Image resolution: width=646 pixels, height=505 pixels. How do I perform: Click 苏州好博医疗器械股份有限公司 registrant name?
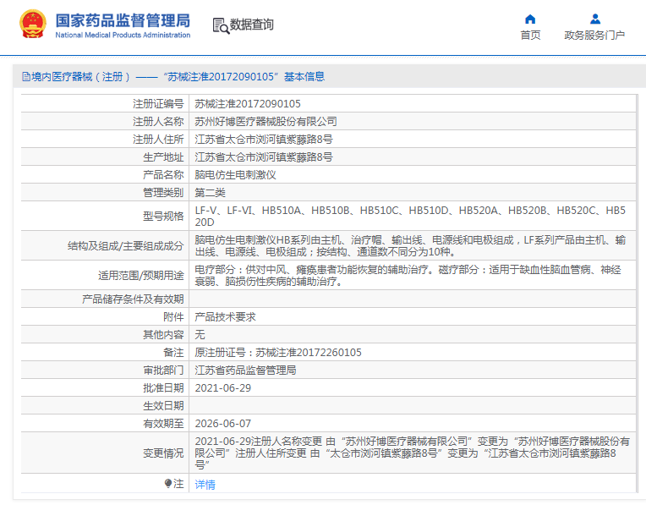pos(266,122)
